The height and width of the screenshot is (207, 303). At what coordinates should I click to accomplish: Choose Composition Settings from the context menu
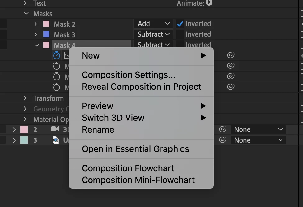point(128,75)
